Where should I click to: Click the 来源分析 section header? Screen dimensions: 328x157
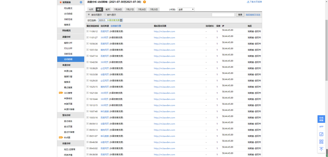pyautogui.click(x=71, y=65)
